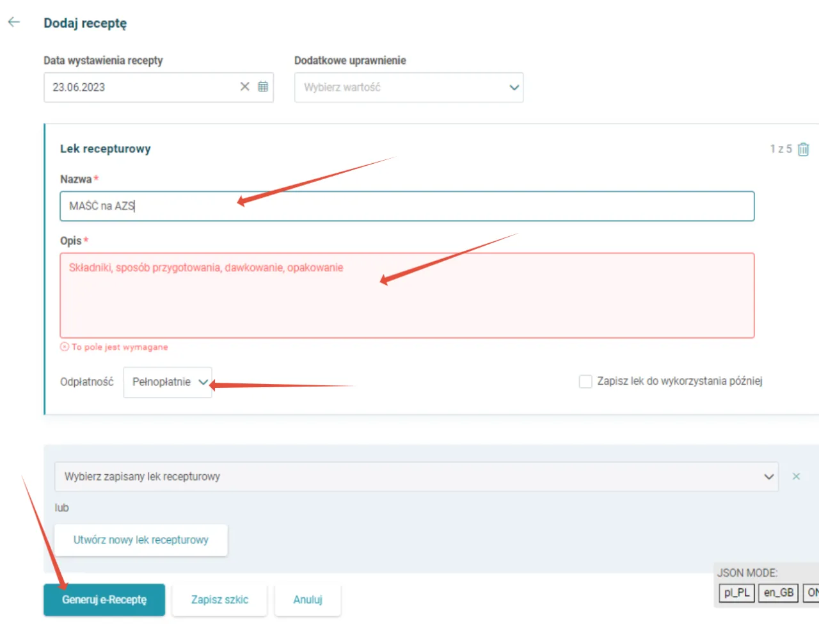Screen dimensions: 819x624
Task: Tick 'Zapisz lek do wykorzystania później' checkbox
Action: coord(585,381)
